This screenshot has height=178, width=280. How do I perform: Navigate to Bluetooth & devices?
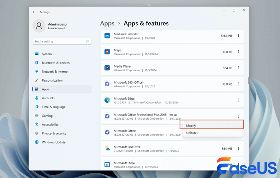(x=56, y=63)
